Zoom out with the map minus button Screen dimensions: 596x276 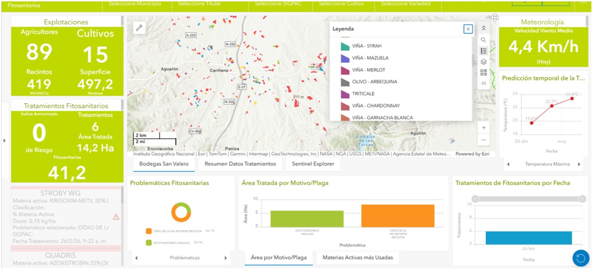484,140
